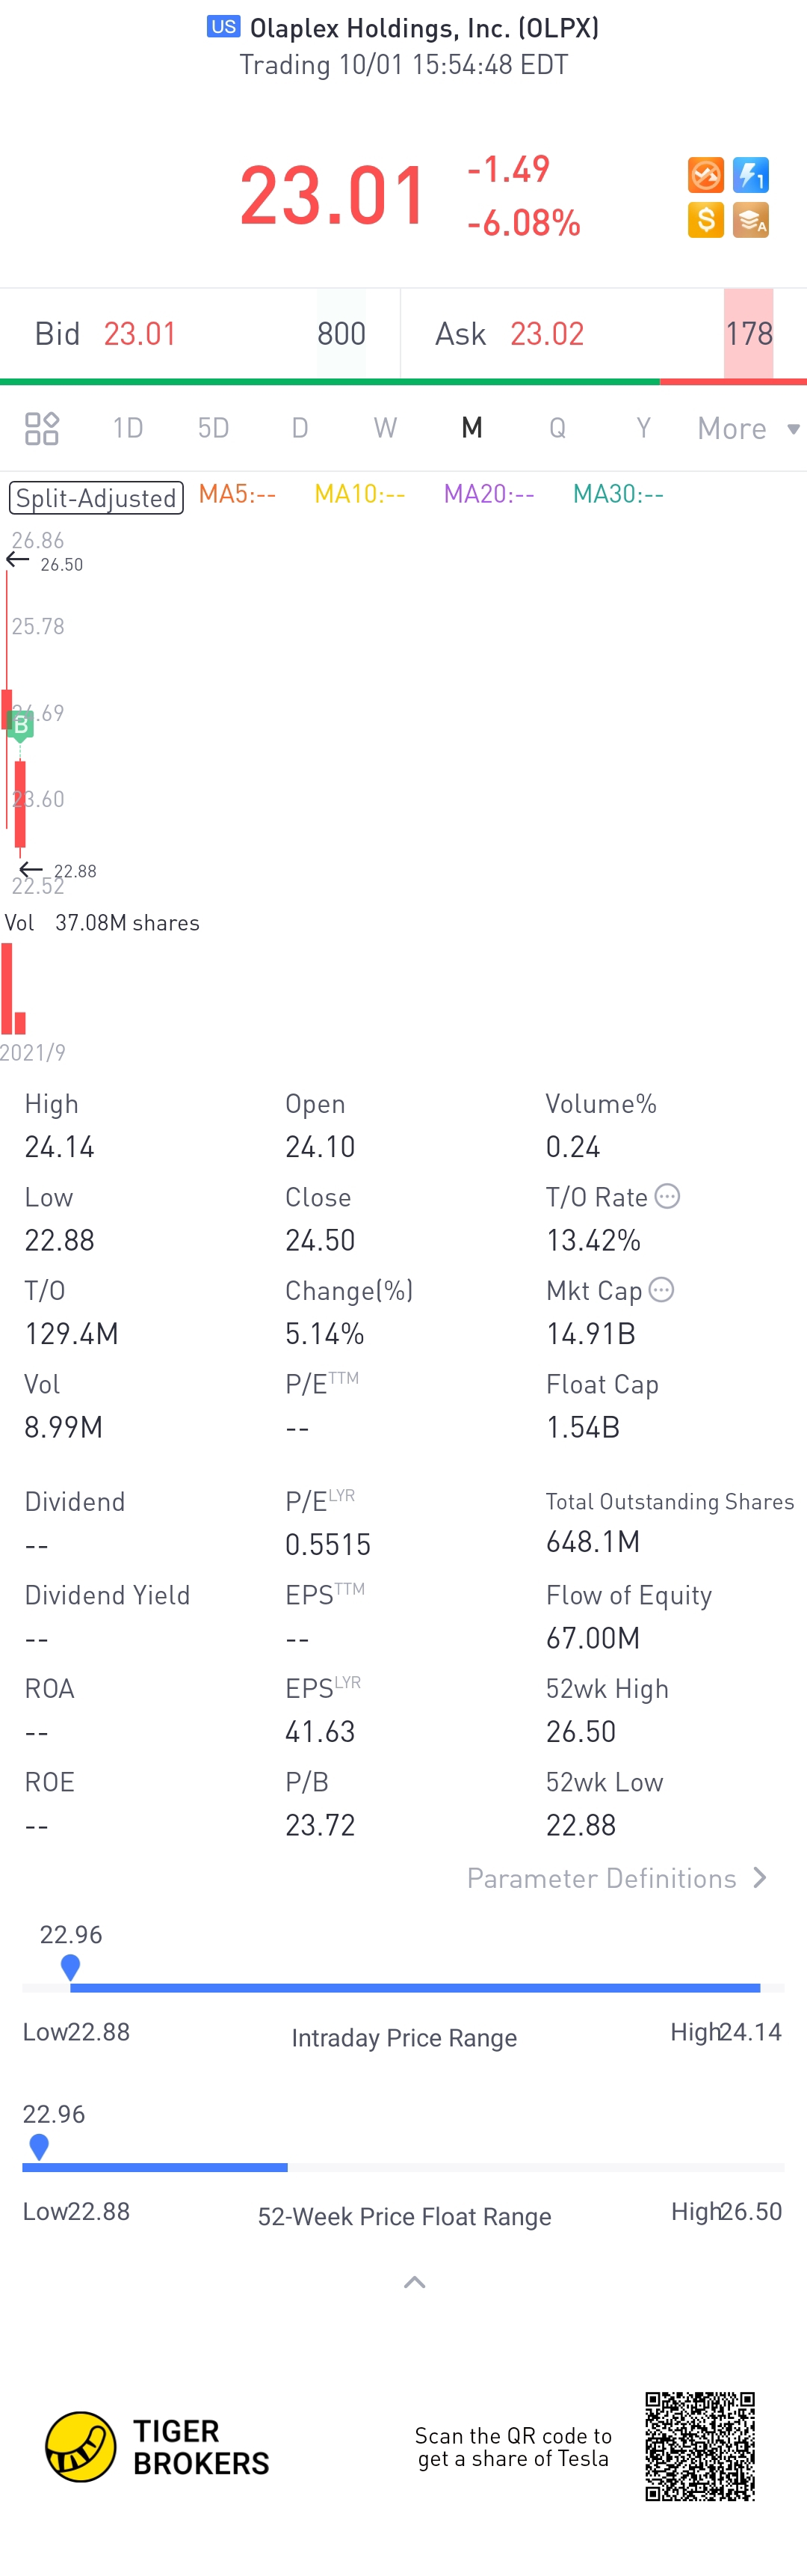Open the T/O Rate info bubble
The width and height of the screenshot is (807, 2576).
coord(667,1196)
